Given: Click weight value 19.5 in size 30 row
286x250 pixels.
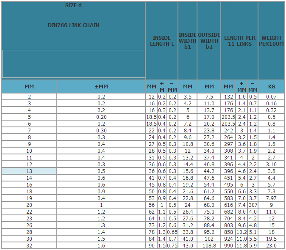Looking at the screenshot, I should point(271,239).
